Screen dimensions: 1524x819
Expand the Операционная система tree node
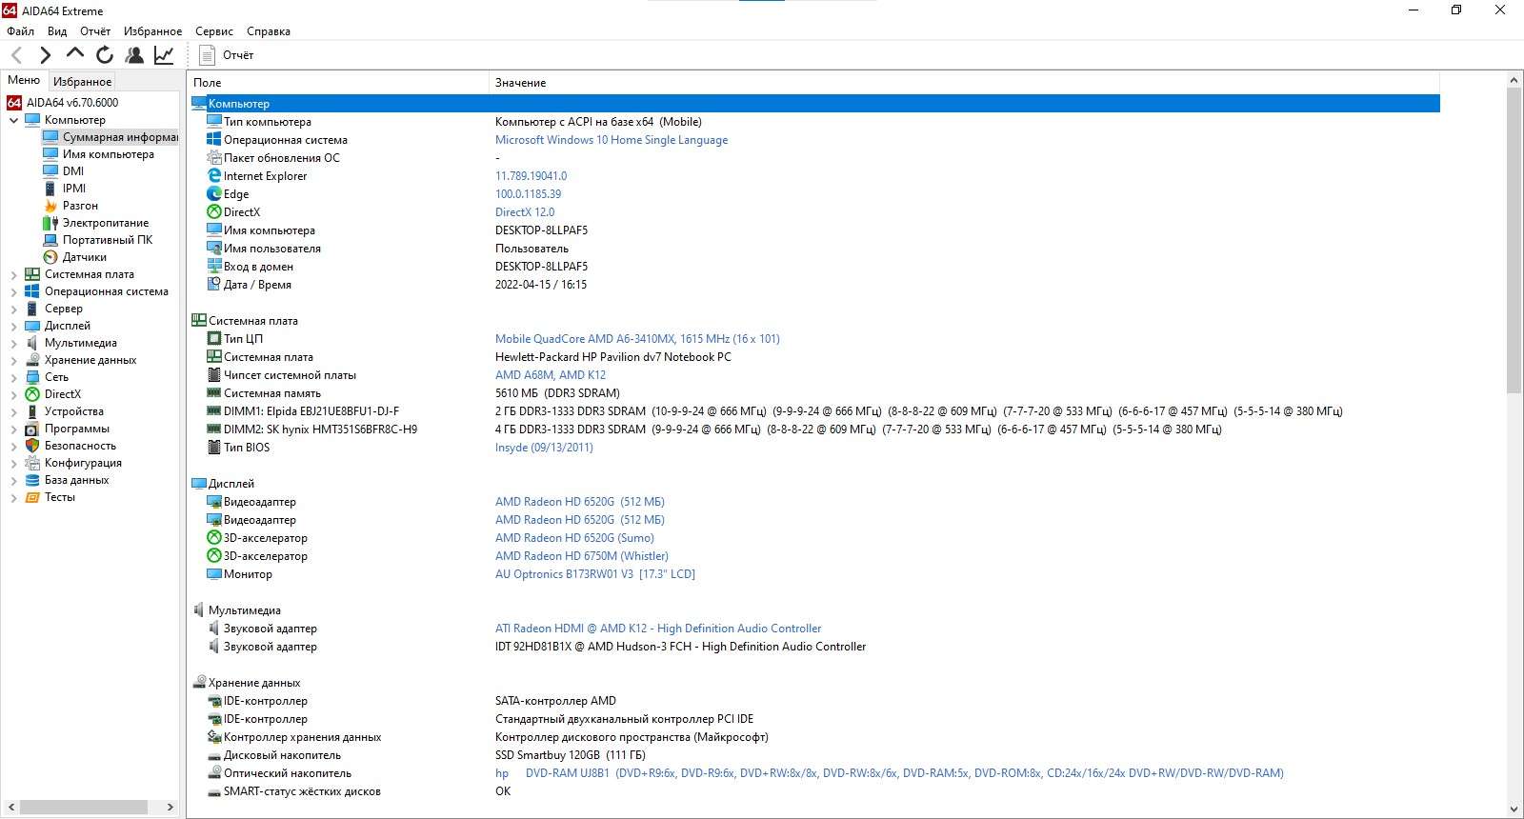(13, 291)
